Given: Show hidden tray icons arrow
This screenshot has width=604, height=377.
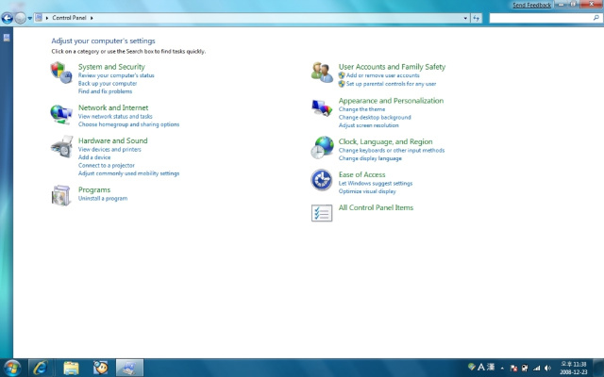Looking at the screenshot, I should [502, 369].
